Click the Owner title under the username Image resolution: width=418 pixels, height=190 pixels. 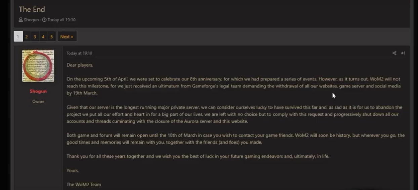pos(38,101)
